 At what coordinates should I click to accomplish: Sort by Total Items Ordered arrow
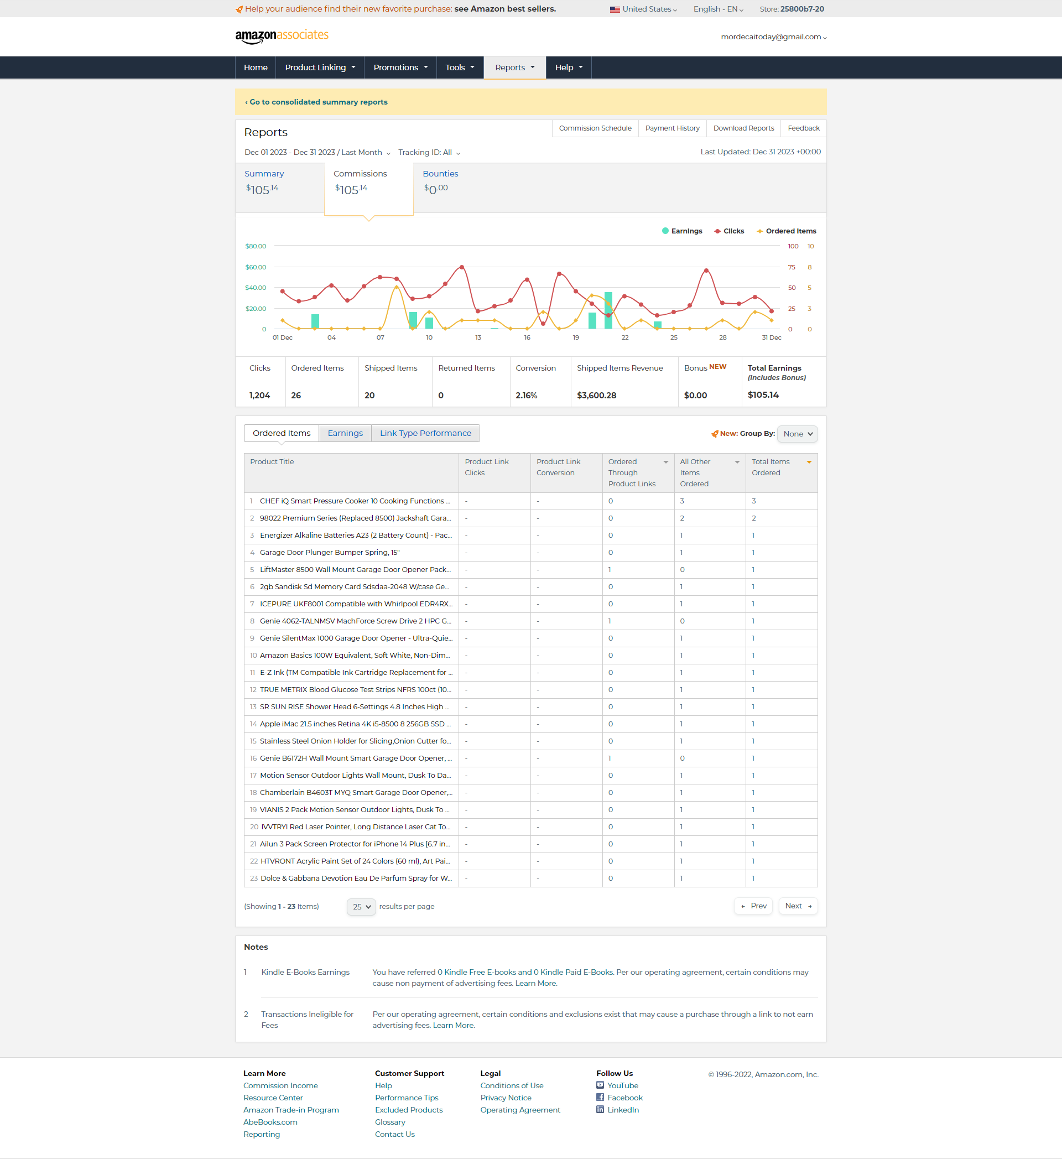(x=809, y=461)
